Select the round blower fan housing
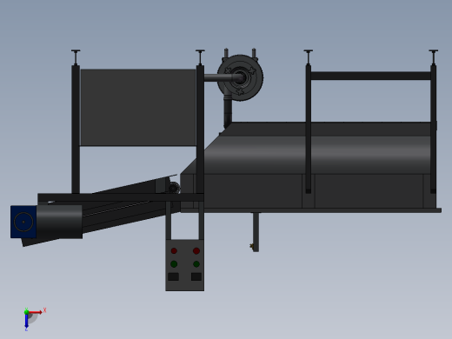452x339 pixels. point(240,77)
